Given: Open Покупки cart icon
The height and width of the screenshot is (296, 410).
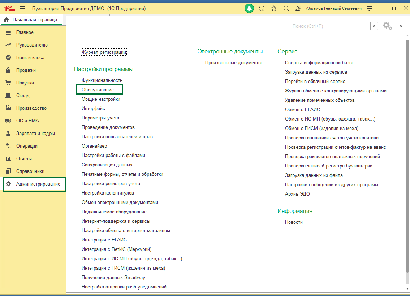Looking at the screenshot, I should tap(8, 83).
